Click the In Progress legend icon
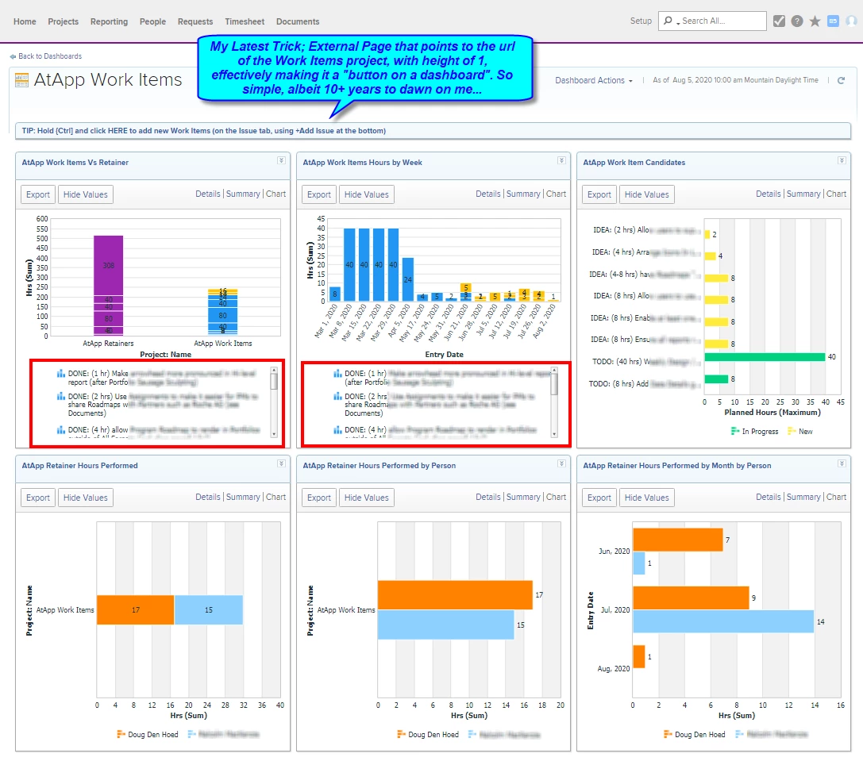The height and width of the screenshot is (761, 863). pos(734,432)
